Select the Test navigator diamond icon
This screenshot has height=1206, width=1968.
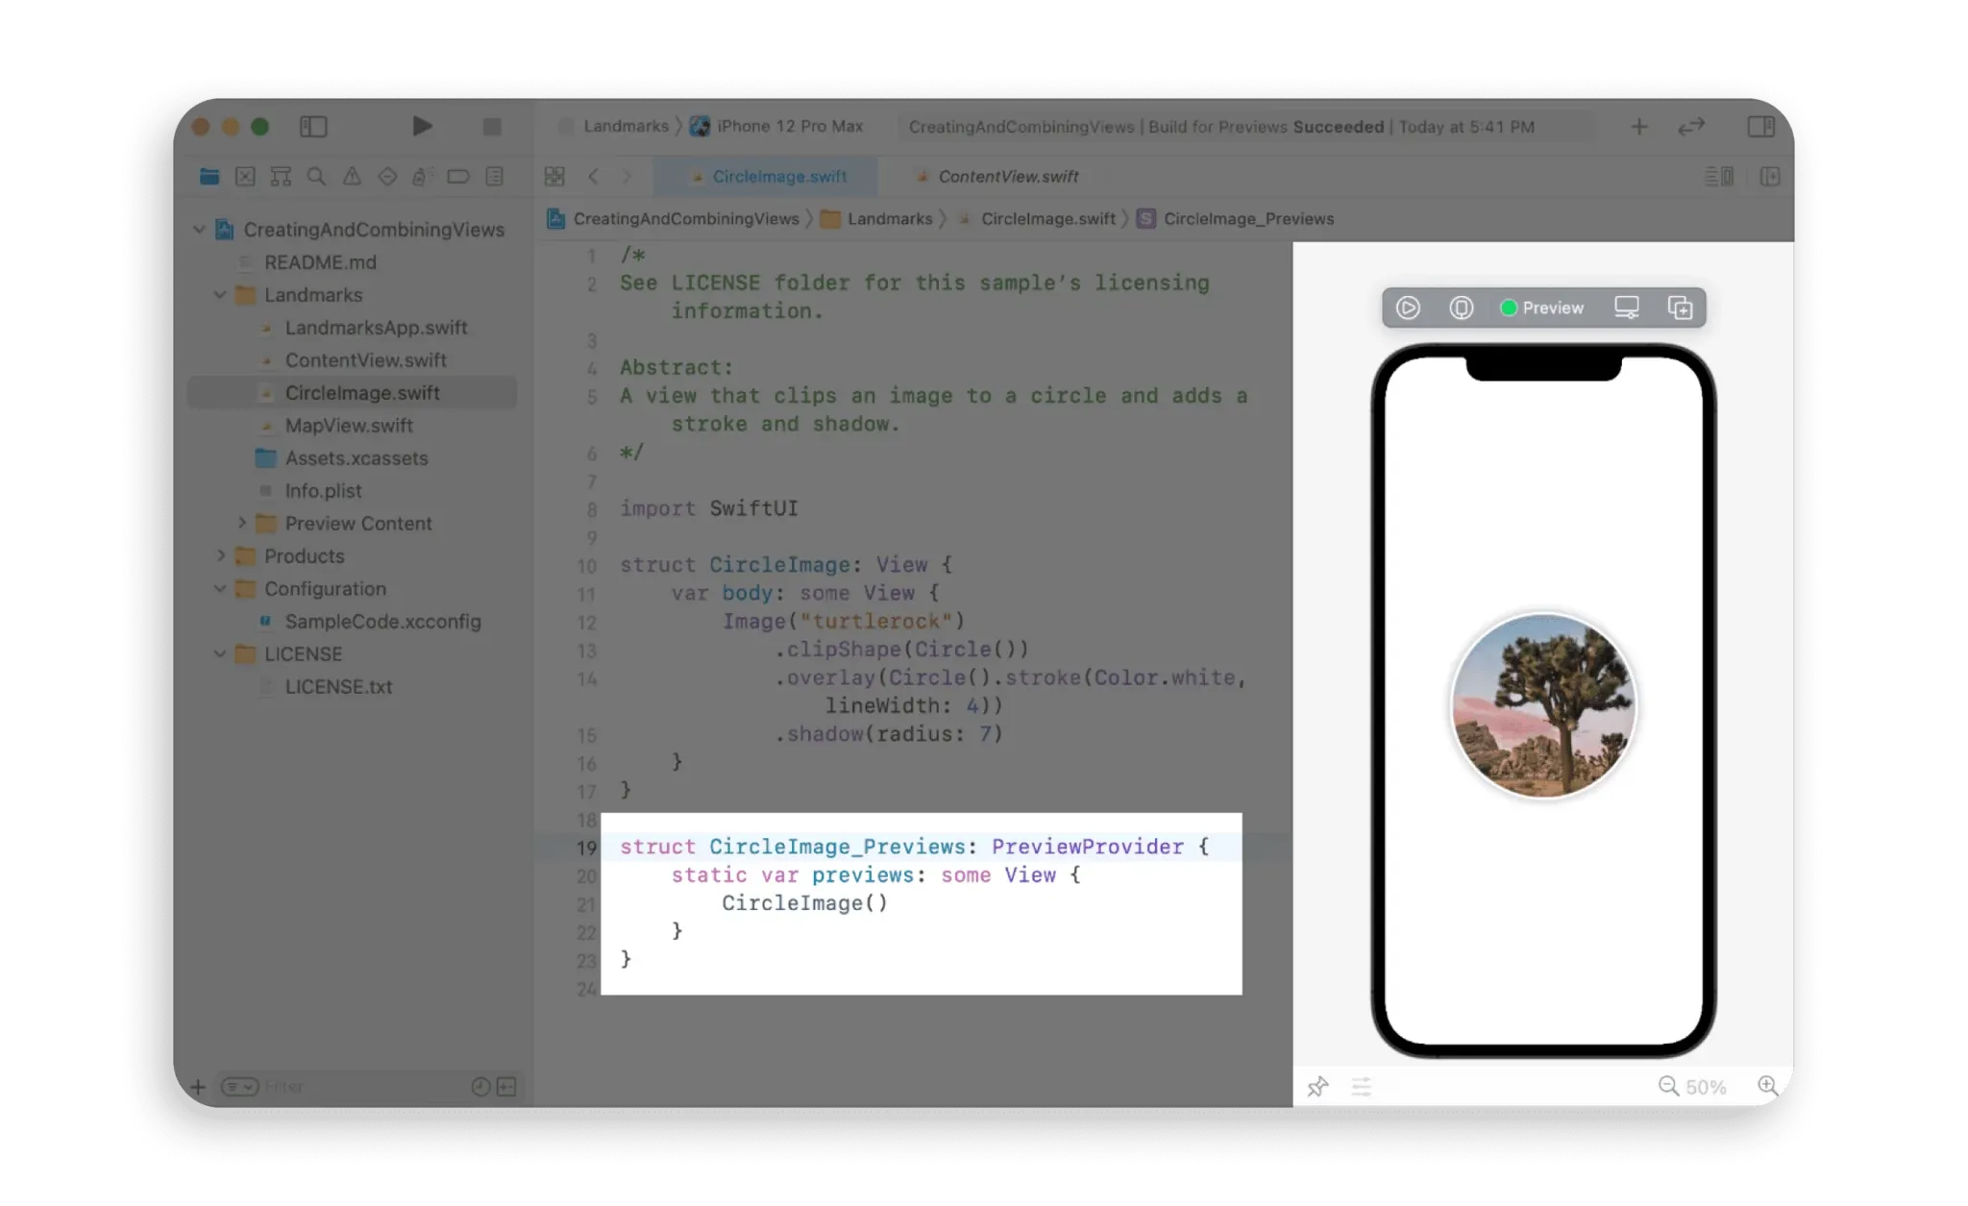click(x=388, y=177)
